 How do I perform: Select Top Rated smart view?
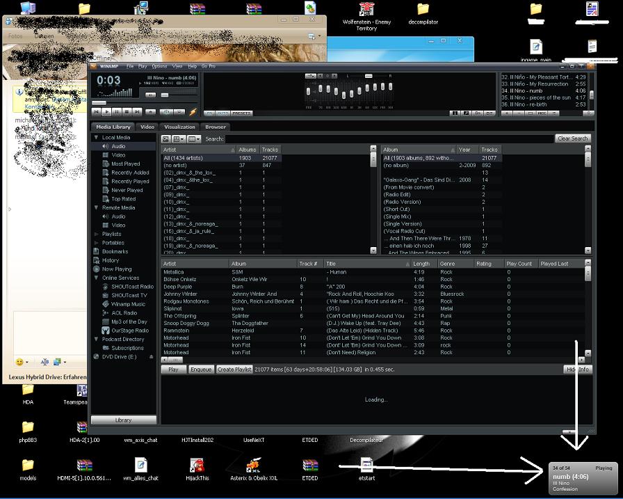pos(123,199)
